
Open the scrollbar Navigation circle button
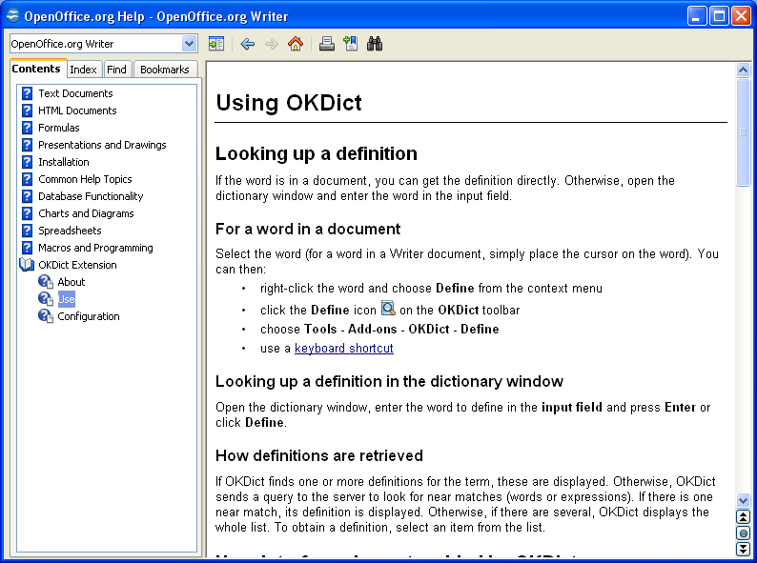click(x=743, y=533)
